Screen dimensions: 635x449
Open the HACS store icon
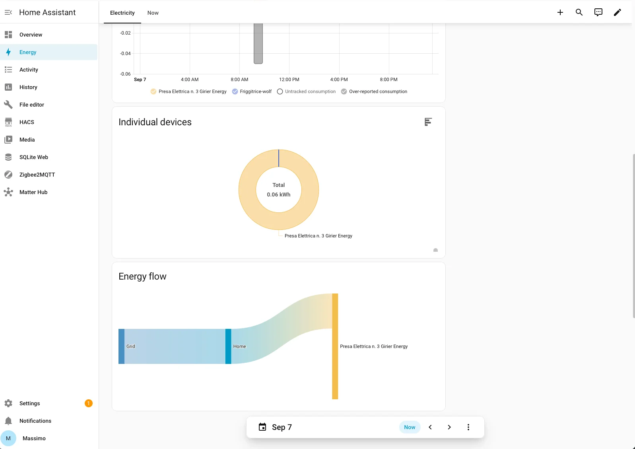pyautogui.click(x=8, y=122)
